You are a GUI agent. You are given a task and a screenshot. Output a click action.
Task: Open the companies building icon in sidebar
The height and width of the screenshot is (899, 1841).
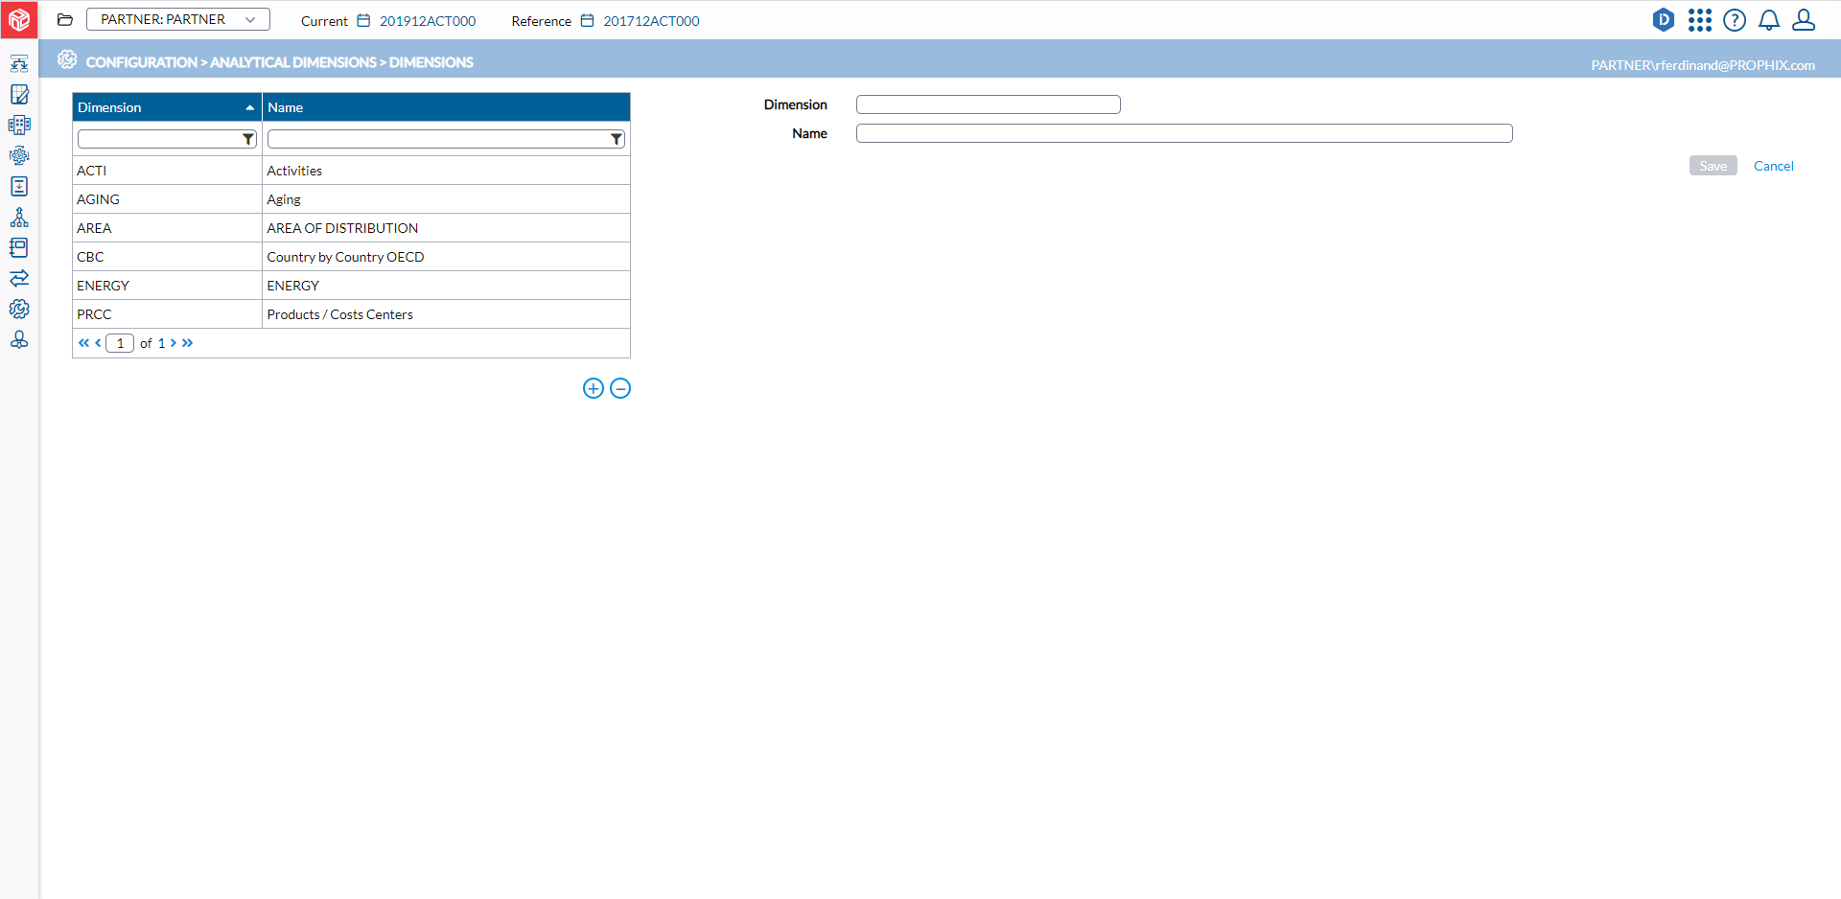(19, 125)
